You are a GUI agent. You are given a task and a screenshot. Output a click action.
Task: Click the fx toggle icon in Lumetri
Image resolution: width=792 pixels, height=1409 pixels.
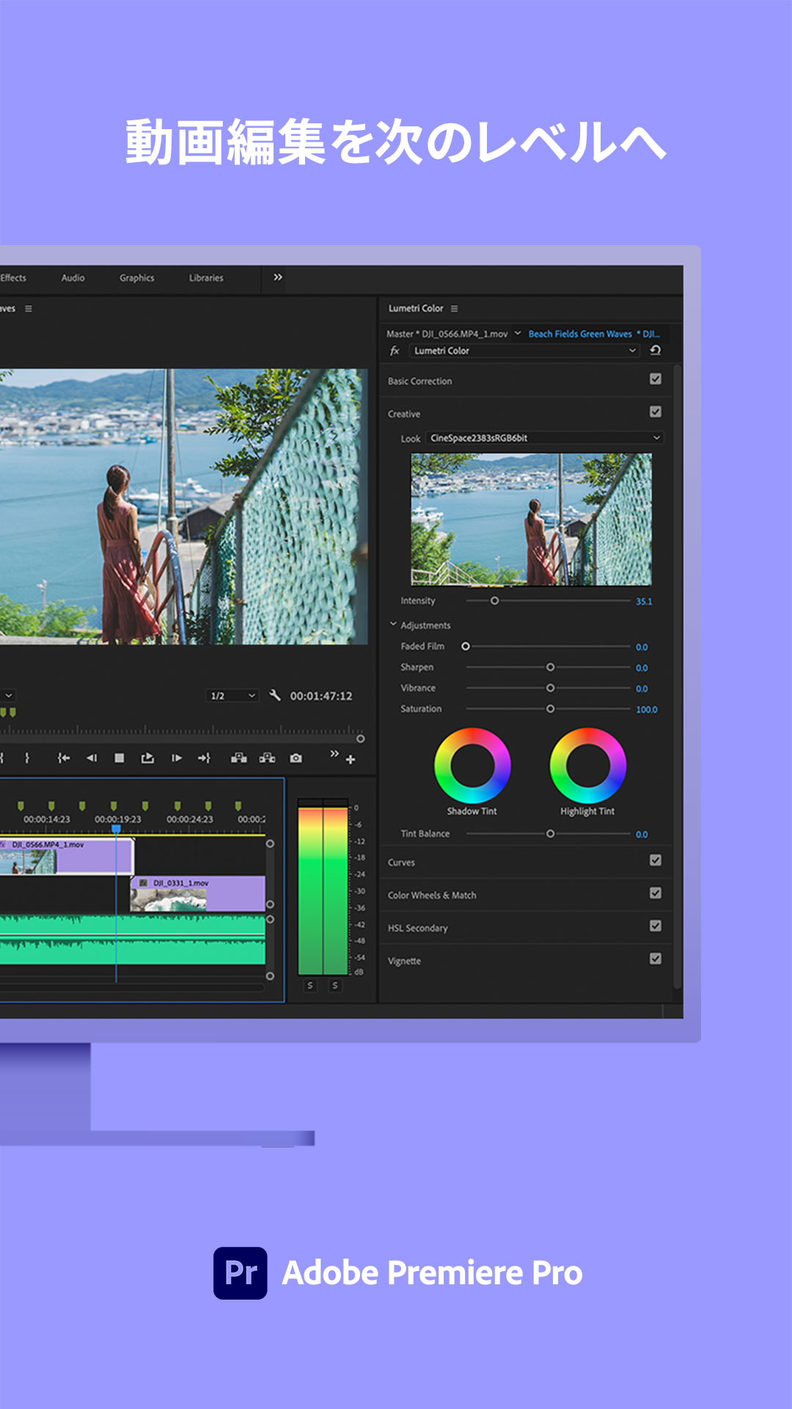pos(395,351)
